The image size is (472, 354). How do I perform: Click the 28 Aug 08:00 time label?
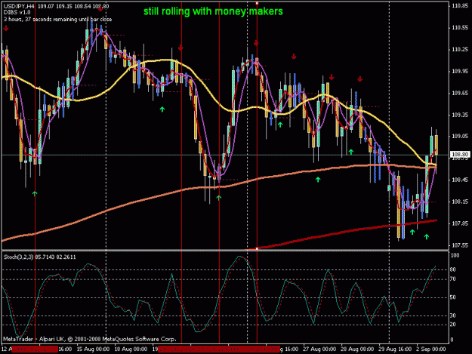point(357,349)
